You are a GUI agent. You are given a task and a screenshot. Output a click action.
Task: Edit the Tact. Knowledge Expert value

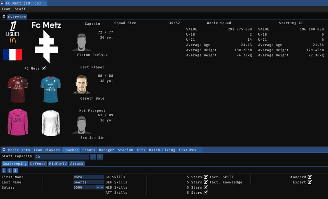310,182
